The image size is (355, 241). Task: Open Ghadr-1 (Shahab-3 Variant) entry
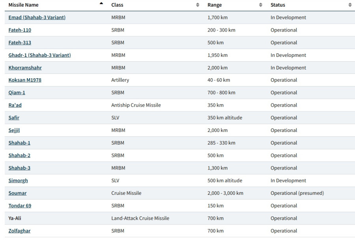[x=39, y=55]
